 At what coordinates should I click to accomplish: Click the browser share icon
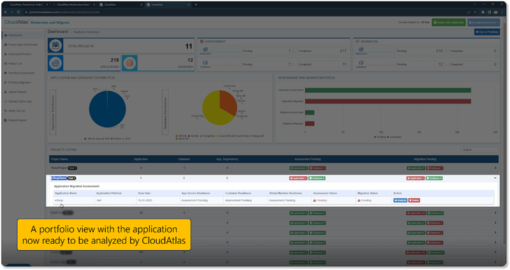[x=469, y=12]
